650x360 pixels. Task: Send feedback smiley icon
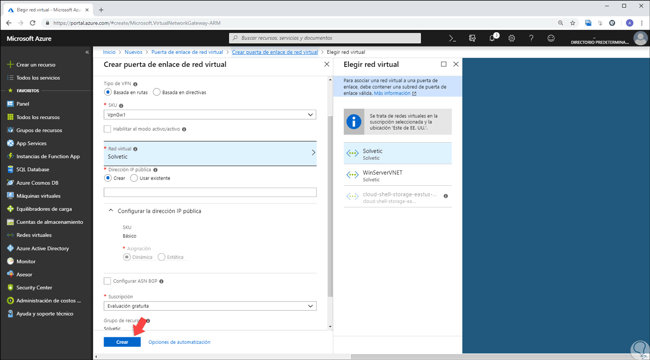(x=551, y=38)
